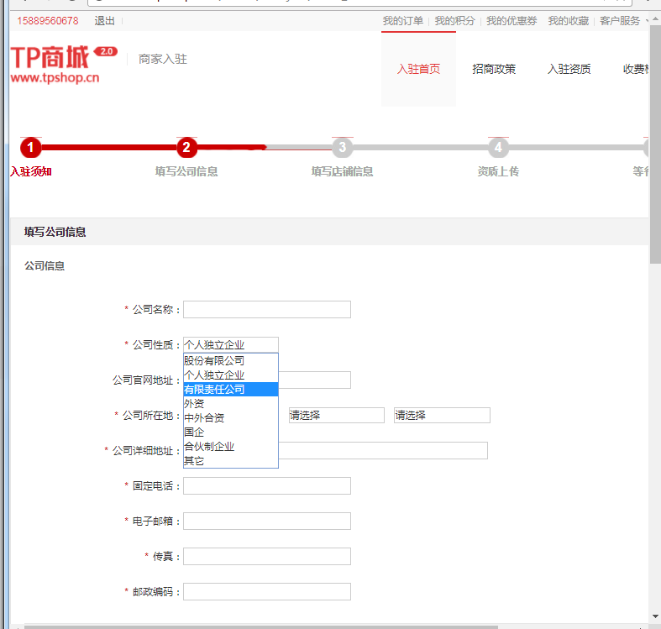Click 退出 logout link

(x=104, y=21)
